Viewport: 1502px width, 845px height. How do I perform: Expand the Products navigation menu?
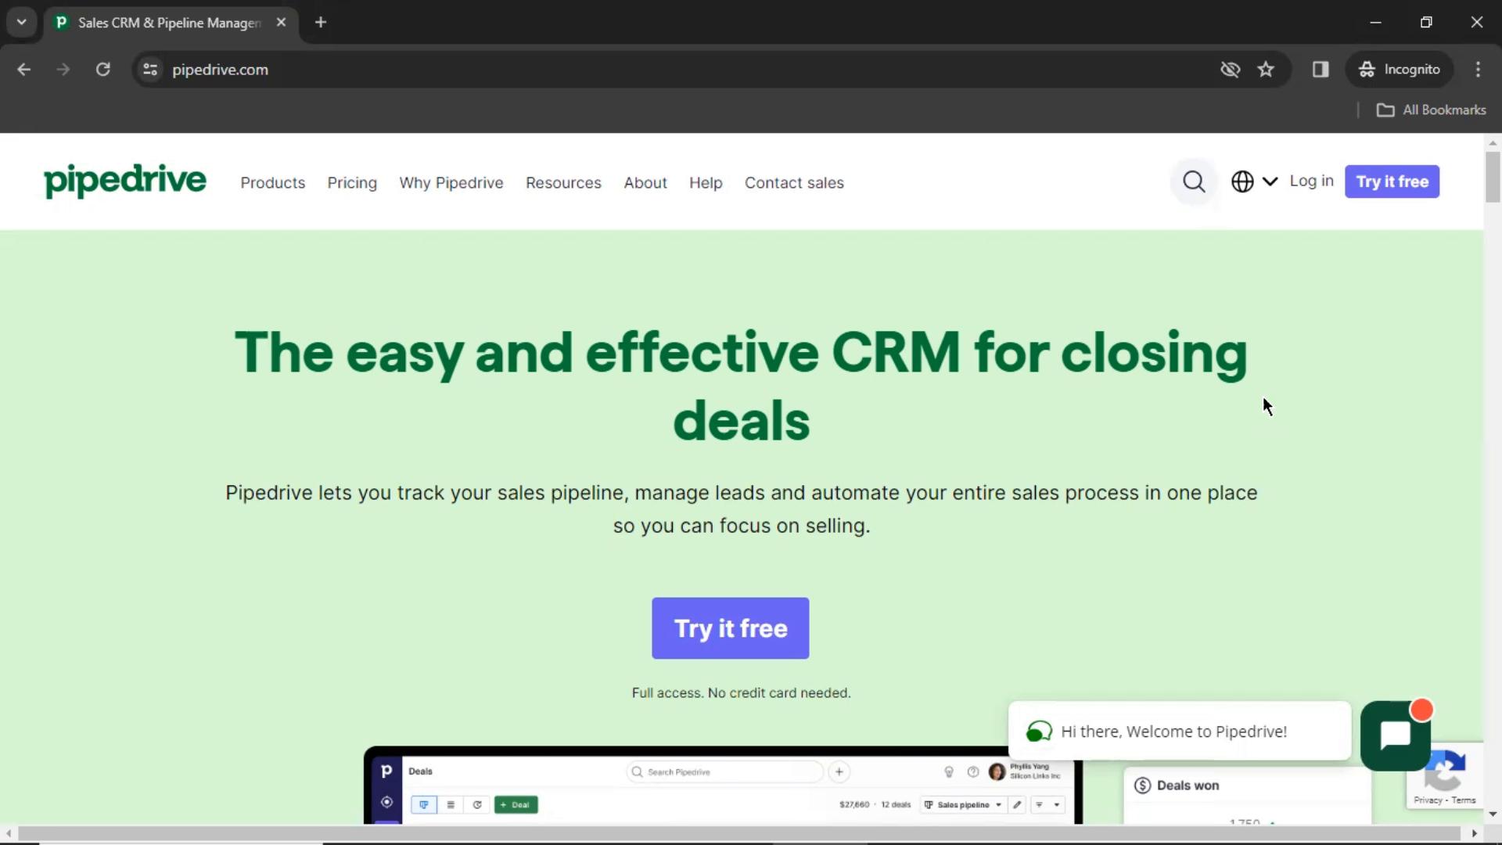273,182
